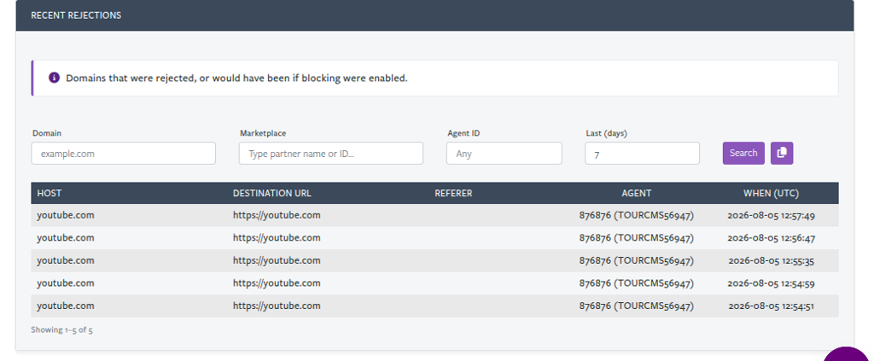Click the destination URL in the 12:54:51 row

coord(277,306)
